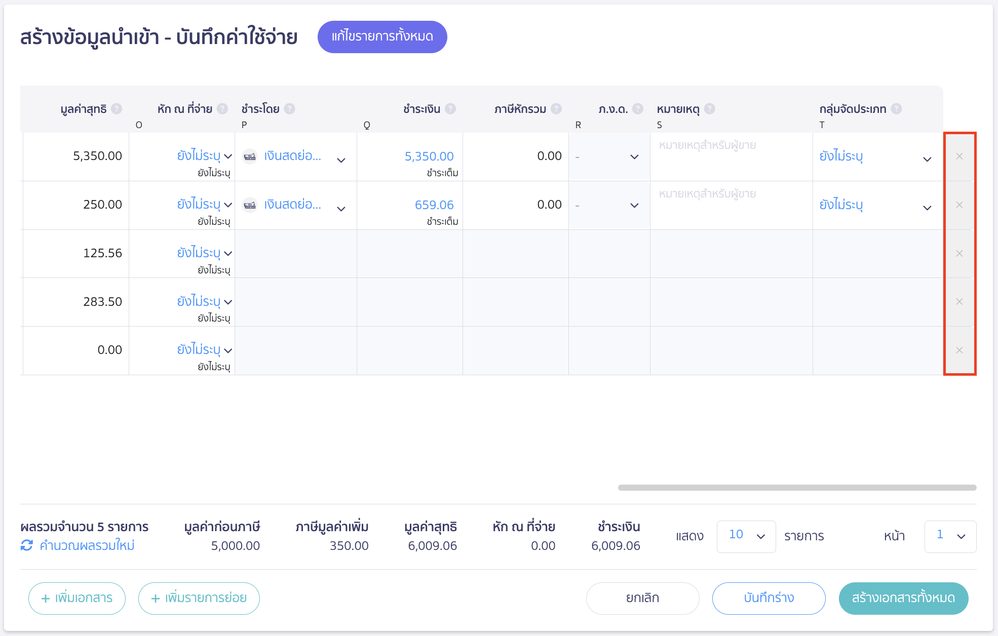Remove the 5,350.00 row with X icon
The width and height of the screenshot is (998, 636).
pos(959,156)
